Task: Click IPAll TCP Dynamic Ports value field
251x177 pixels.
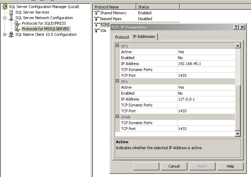Action: click(206, 123)
